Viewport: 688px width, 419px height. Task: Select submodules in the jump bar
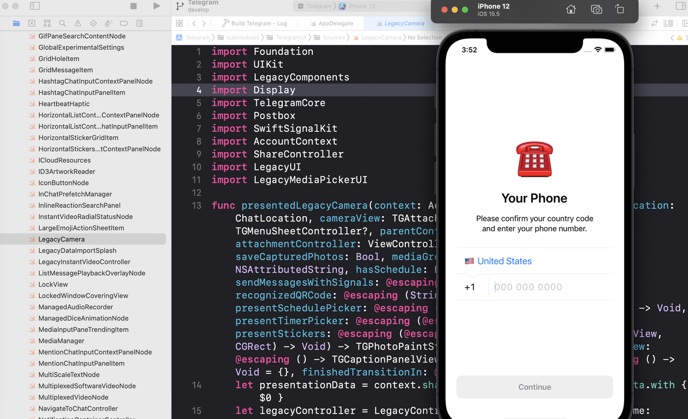click(238, 37)
